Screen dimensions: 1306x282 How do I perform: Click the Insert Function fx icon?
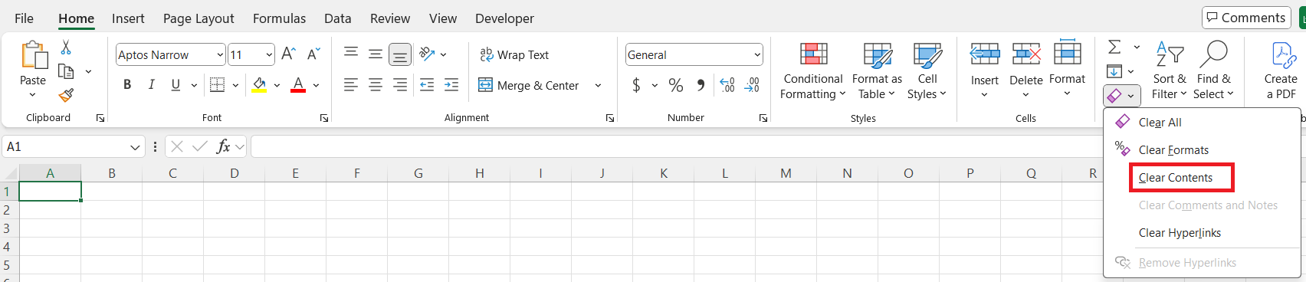[223, 146]
